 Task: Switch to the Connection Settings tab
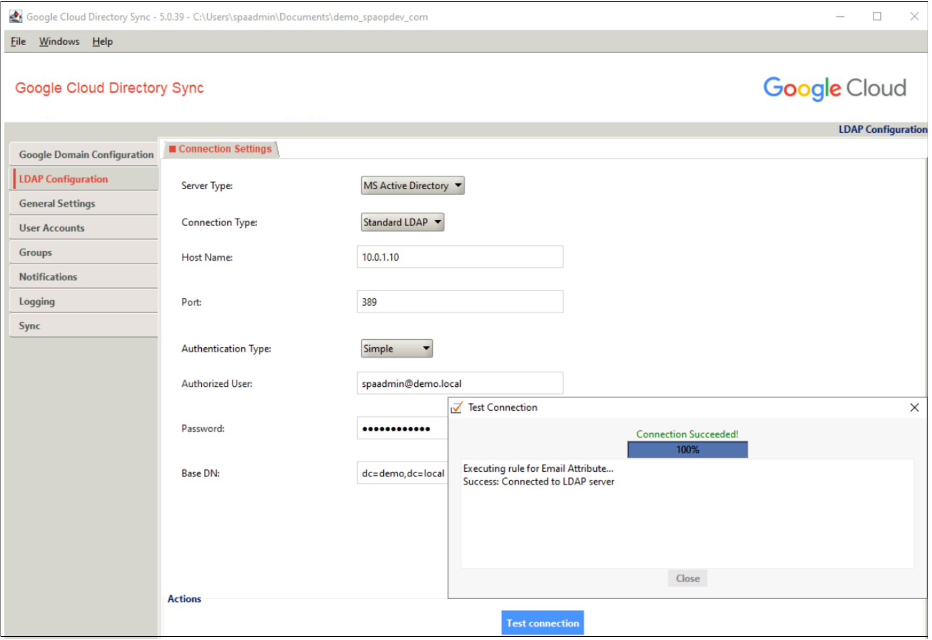tap(222, 149)
